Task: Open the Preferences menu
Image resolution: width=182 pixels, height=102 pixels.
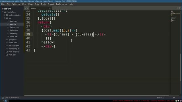Action: coord(61,4)
